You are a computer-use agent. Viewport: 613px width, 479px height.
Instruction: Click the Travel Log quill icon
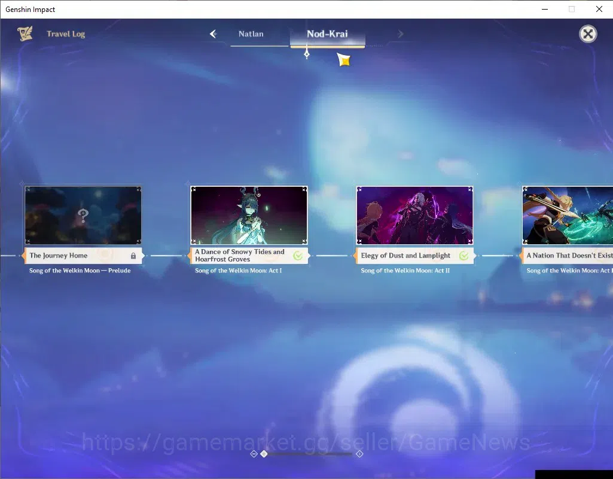click(25, 34)
